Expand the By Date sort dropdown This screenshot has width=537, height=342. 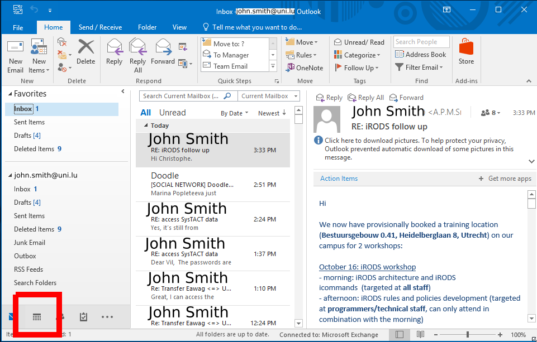point(234,113)
